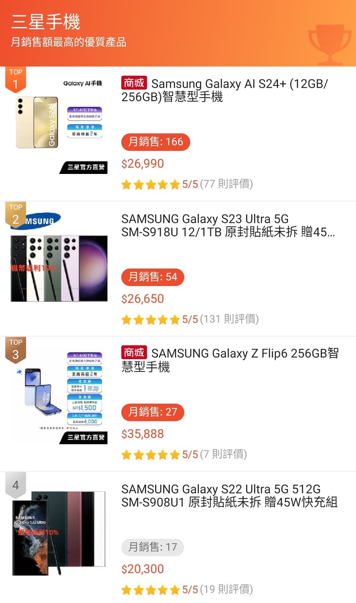Click the 商城 tag on Z Flip6
Viewport: 356px width, 603px height.
coord(134,353)
